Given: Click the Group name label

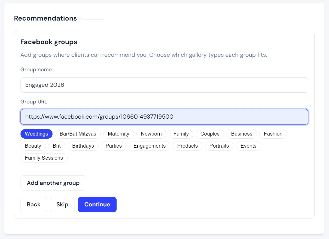Looking at the screenshot, I should pyautogui.click(x=36, y=70).
